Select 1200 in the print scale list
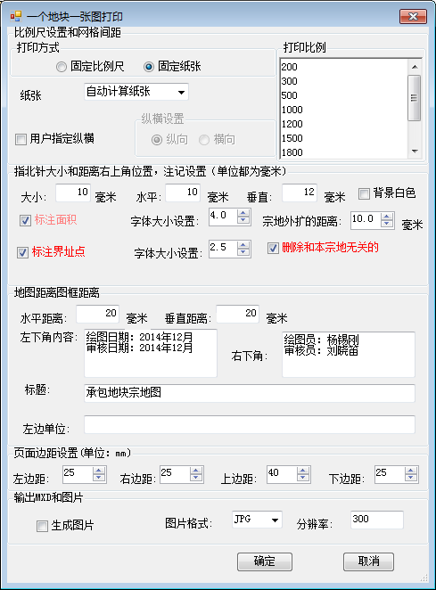The image size is (436, 590). coord(344,124)
